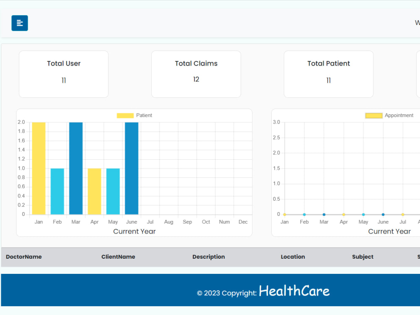
Task: Select the Apr bar in Patient chart
Action: pos(94,192)
